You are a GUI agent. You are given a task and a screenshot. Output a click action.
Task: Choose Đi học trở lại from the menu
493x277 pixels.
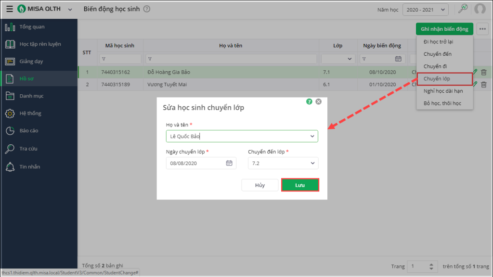[444, 42]
